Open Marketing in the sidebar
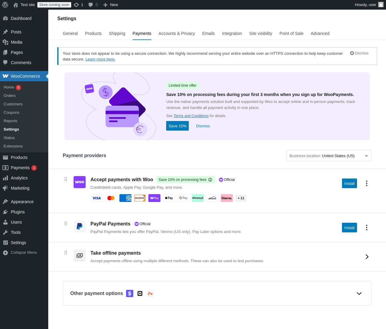Screen dimensions: 386x329 click(x=24, y=188)
